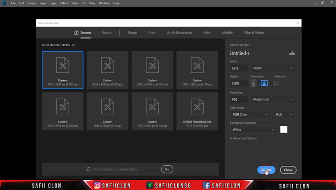Open the Select menu
Image resolution: width=336 pixels, height=190 pixels.
click(x=64, y=3)
